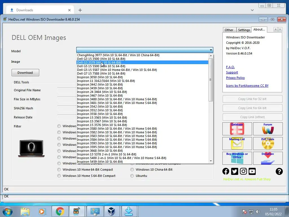This screenshot has height=217, width=289.
Task: Switch to the About... tab
Action: (x=259, y=29)
